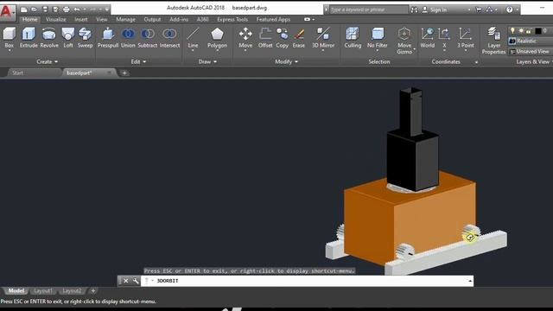Click the Union boolean tool
The height and width of the screenshot is (311, 553).
128,38
